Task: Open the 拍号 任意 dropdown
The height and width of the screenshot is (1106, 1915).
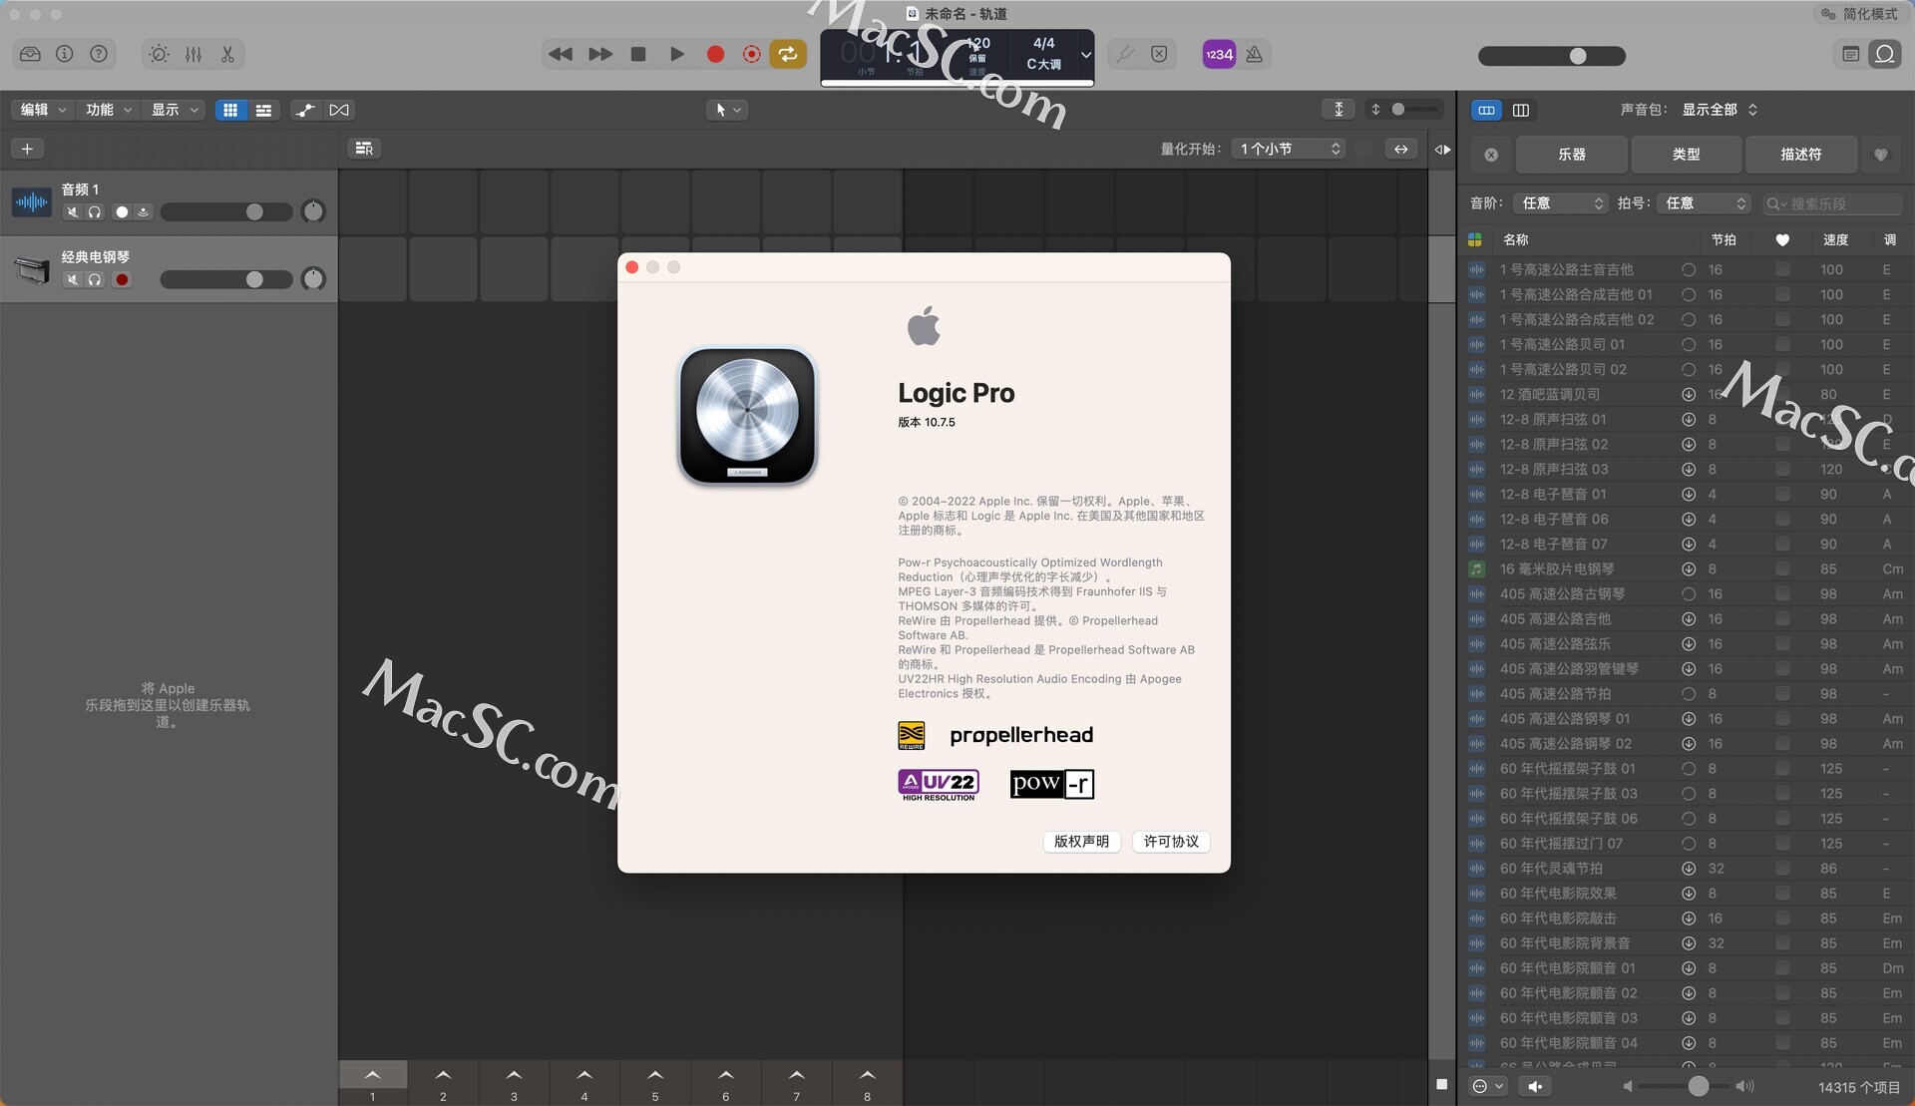Action: (1705, 203)
